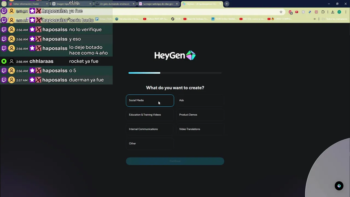The height and width of the screenshot is (197, 350).
Task: Close the HeyGen browser tab
Action: 220,4
